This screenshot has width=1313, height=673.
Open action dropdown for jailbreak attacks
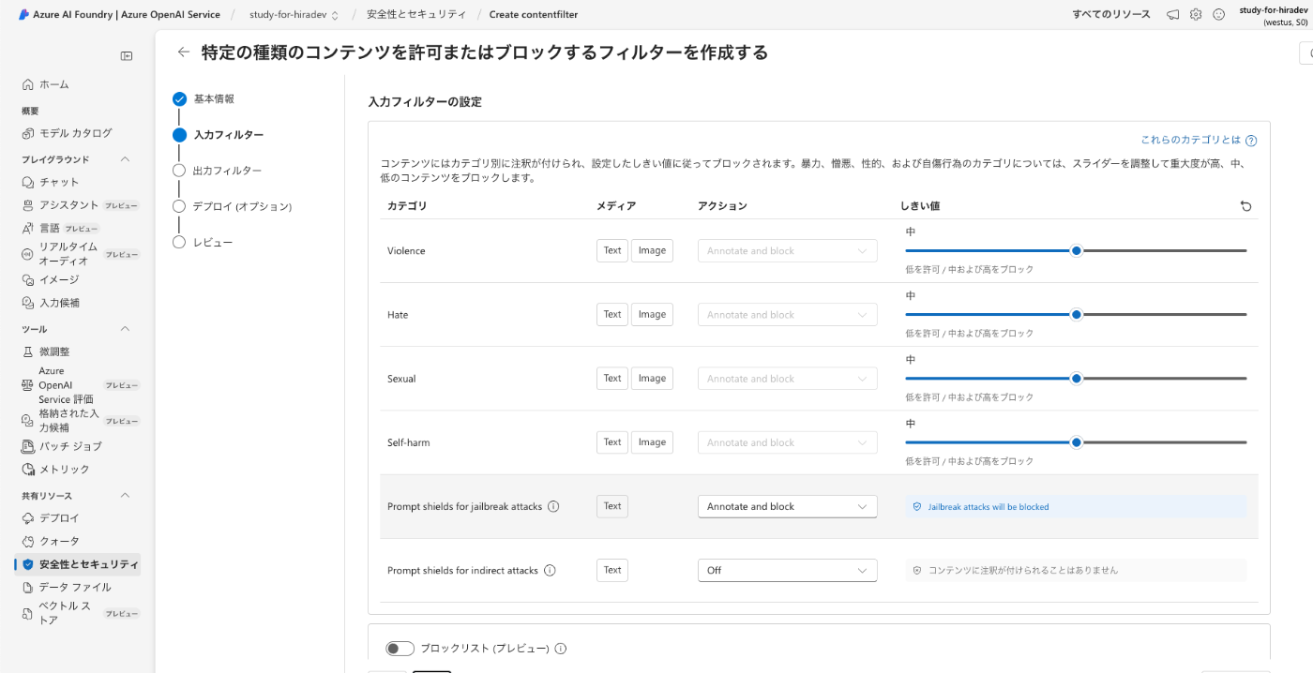click(788, 506)
